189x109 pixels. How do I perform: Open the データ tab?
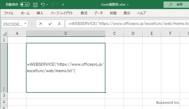point(98,13)
